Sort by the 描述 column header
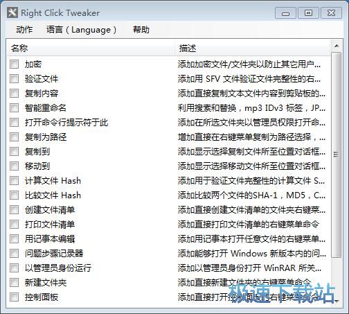Viewport: 349px width, 314px height. tap(252, 48)
